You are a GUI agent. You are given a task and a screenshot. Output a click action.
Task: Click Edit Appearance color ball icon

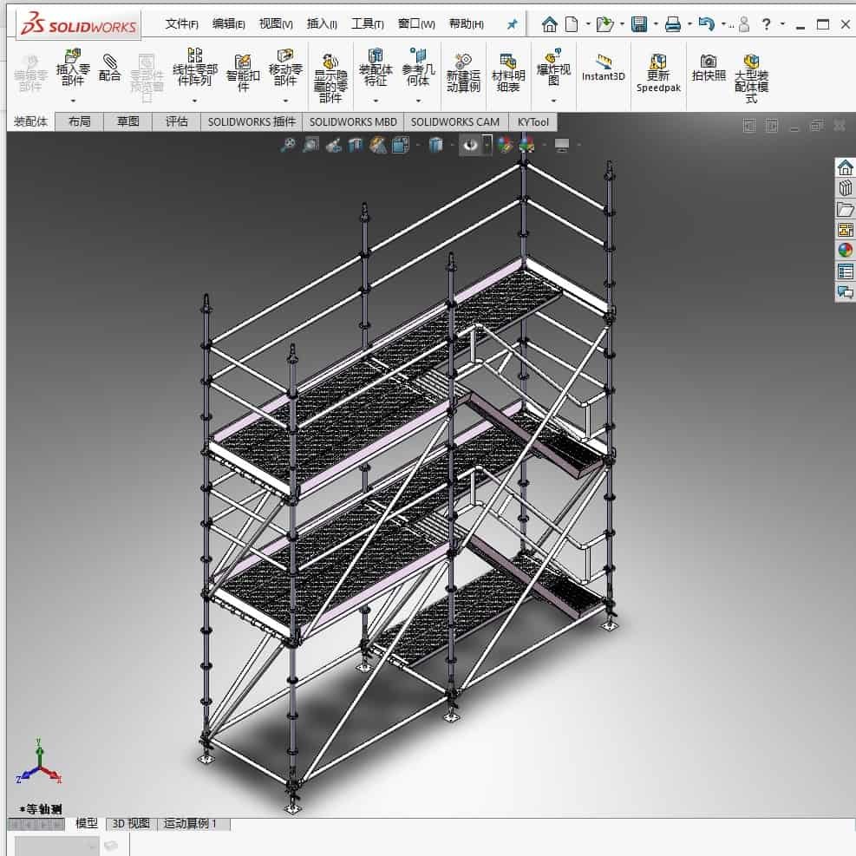(x=505, y=145)
